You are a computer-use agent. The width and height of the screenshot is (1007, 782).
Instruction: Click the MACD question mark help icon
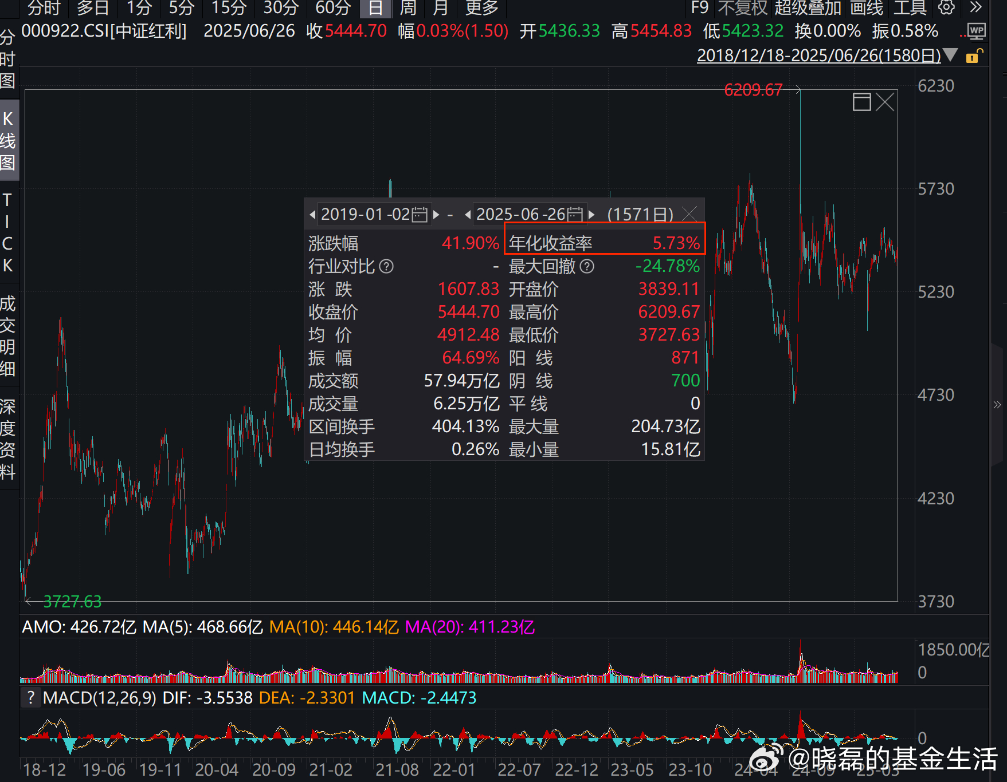(x=31, y=698)
